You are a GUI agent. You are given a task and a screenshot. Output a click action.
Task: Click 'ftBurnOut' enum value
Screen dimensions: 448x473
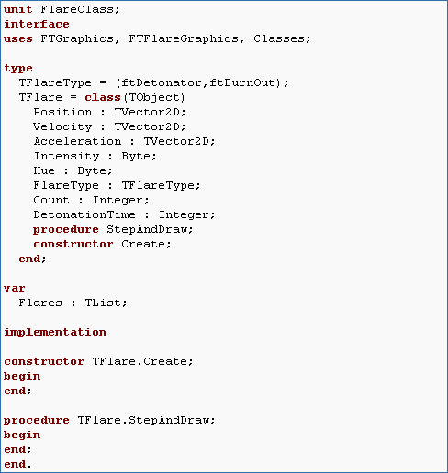point(242,82)
